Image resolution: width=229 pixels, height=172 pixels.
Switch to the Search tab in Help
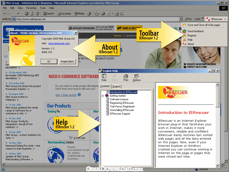pos(116,87)
